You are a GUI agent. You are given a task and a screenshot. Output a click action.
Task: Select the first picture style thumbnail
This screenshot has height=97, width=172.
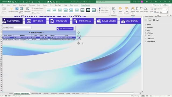[x=49, y=10]
